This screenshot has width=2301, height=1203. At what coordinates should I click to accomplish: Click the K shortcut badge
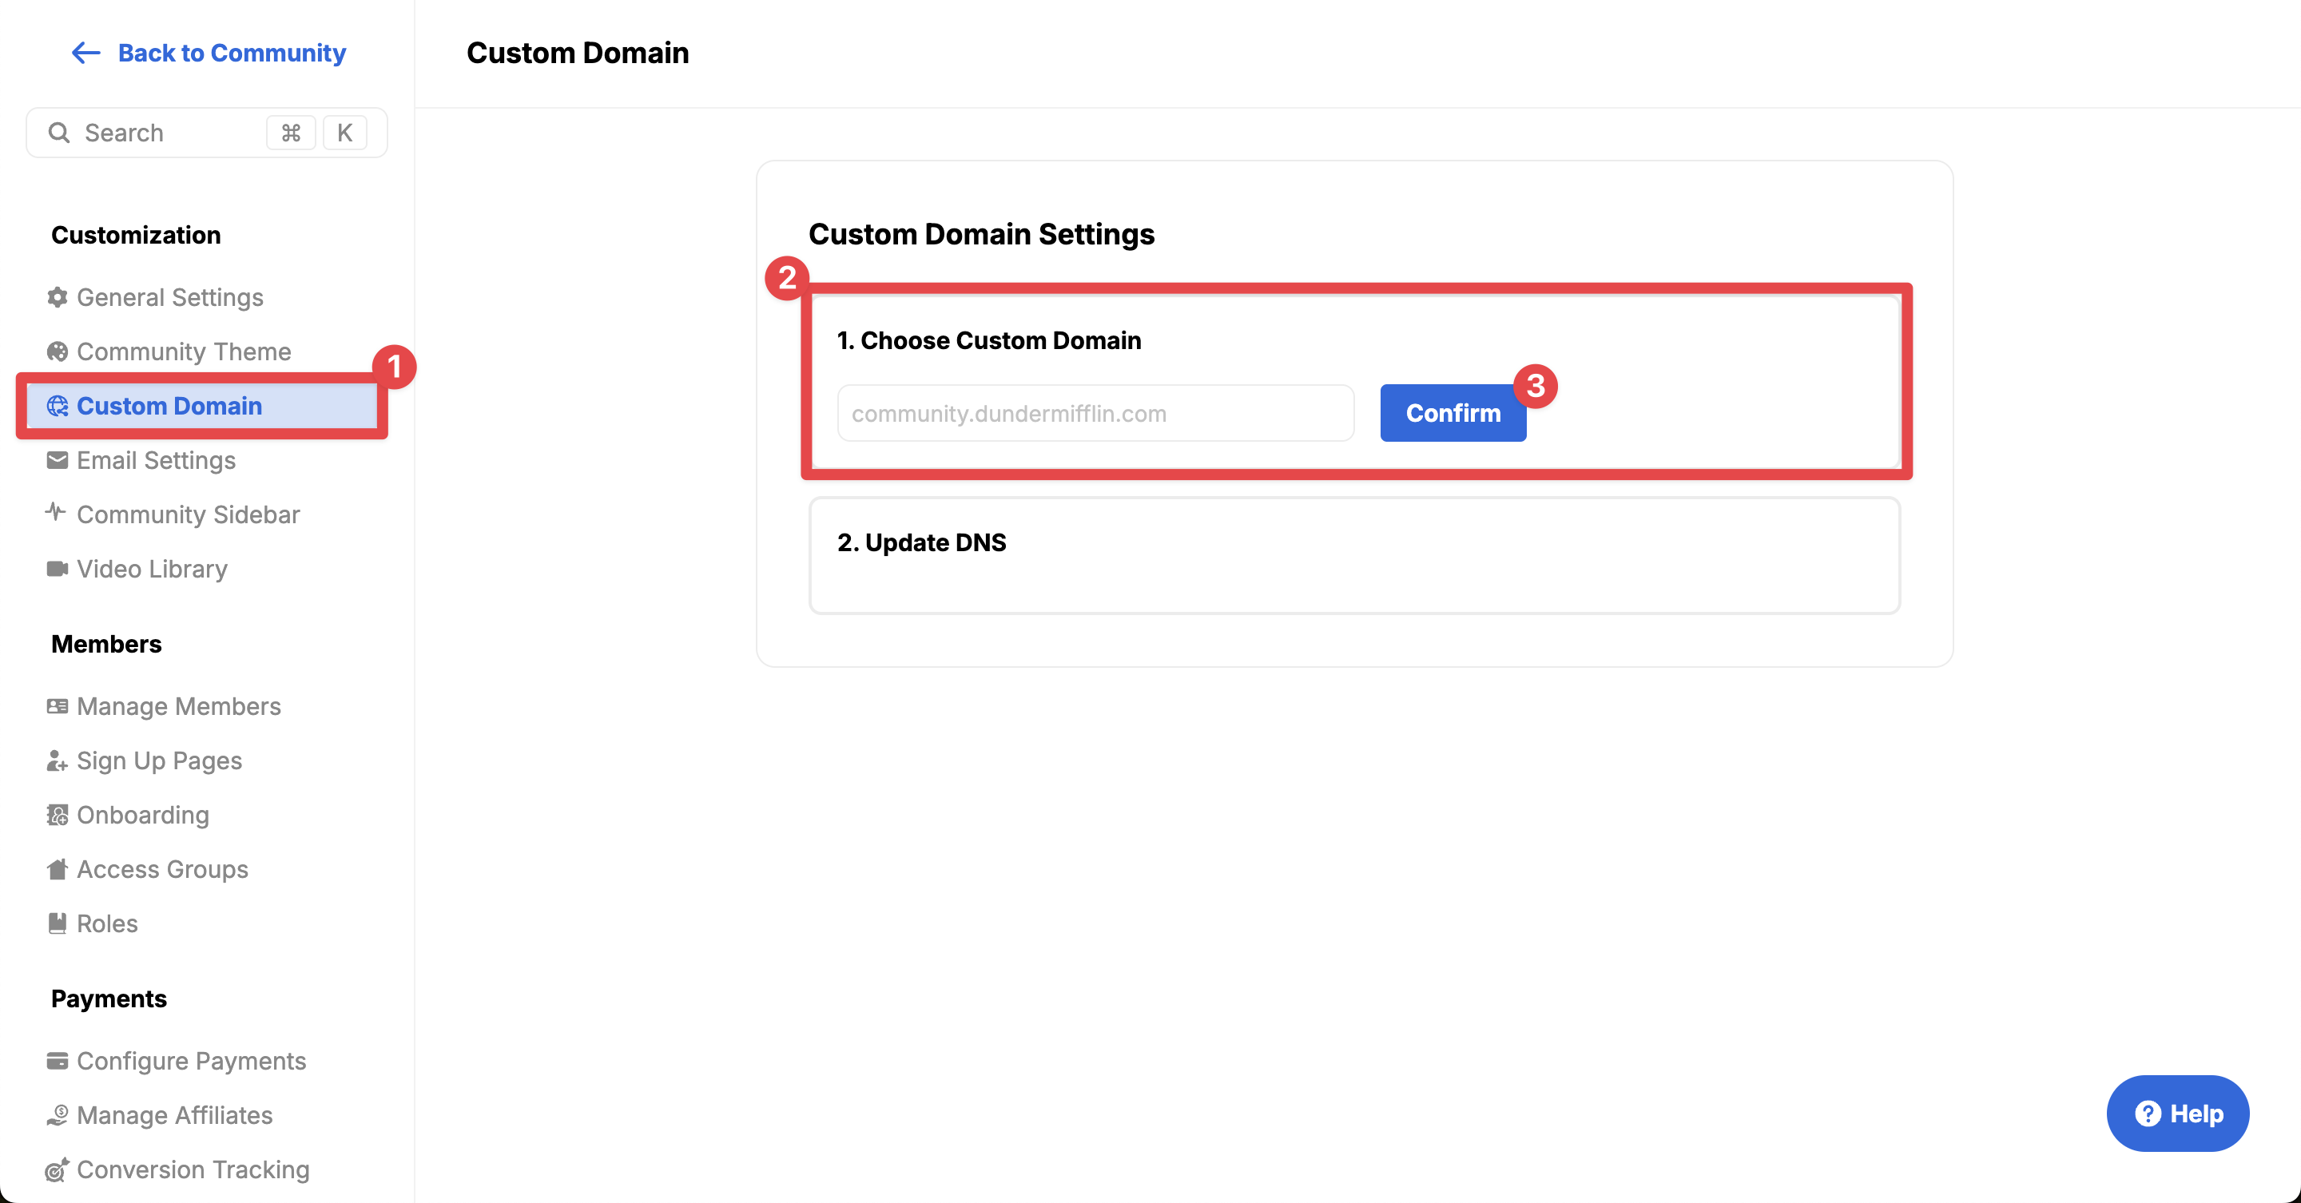[x=345, y=133]
